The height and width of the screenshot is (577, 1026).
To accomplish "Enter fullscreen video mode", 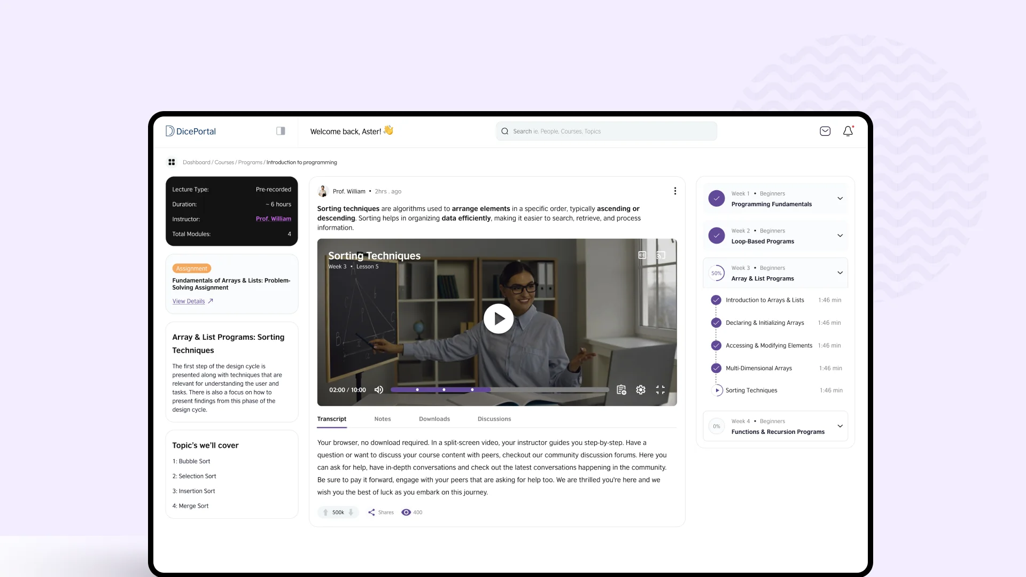I will [660, 390].
